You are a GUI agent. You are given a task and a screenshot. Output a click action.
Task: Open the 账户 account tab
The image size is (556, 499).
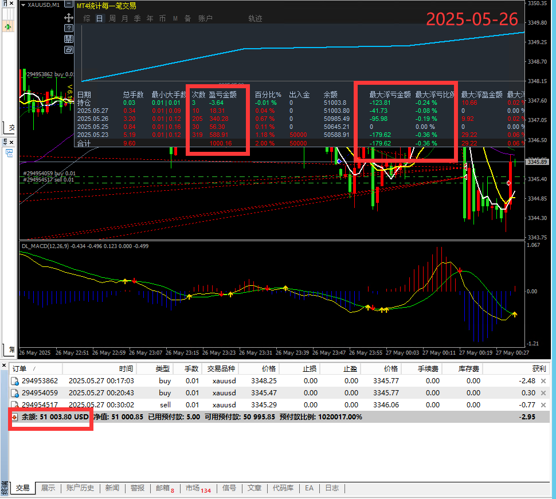click(x=205, y=18)
